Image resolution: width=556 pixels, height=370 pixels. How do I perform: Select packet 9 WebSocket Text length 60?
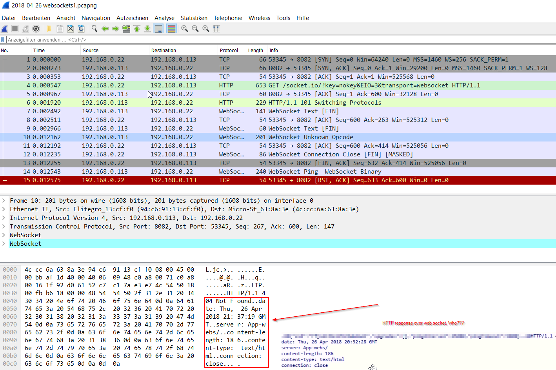click(x=278, y=129)
